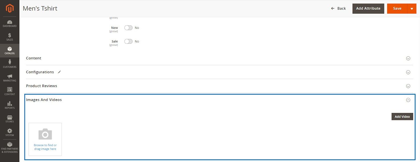Screen dimensions: 420x162
Task: Enable the Sale toggle
Action: coord(128,41)
